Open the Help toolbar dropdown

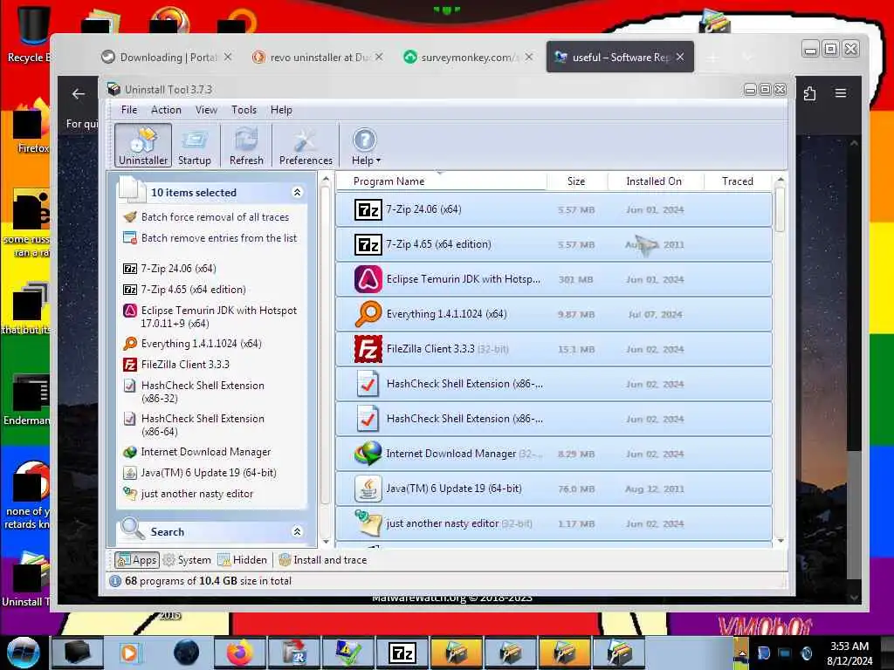(366, 146)
